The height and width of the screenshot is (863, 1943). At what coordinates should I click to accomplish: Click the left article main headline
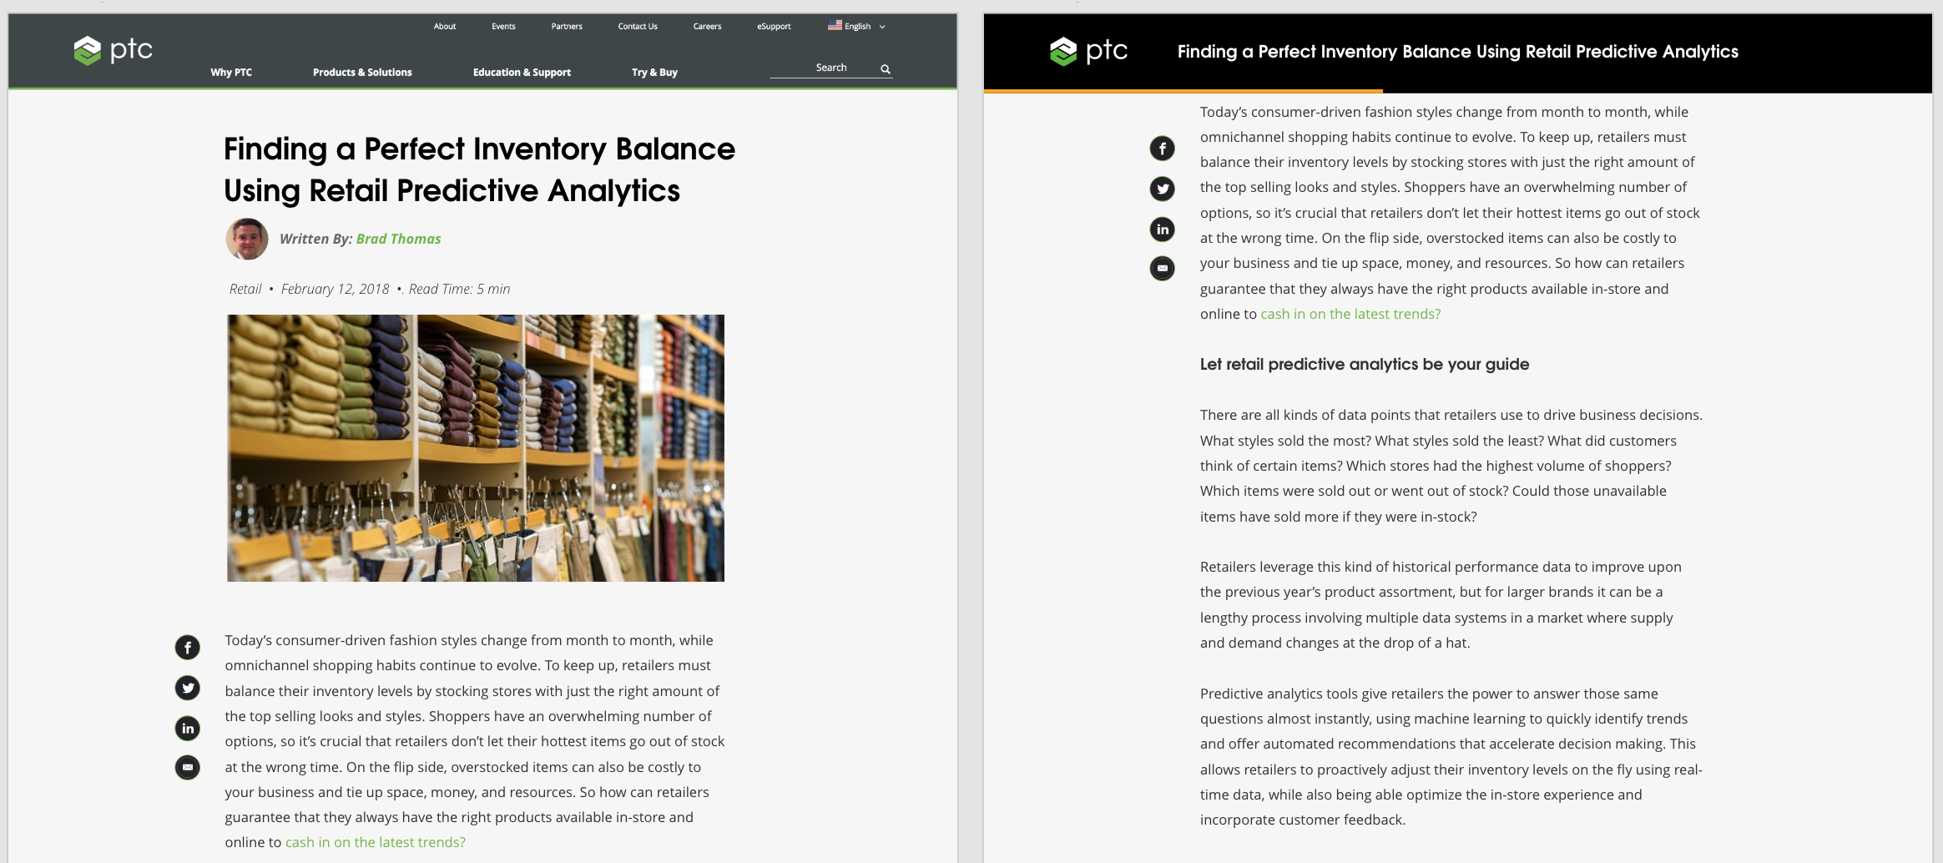point(479,169)
